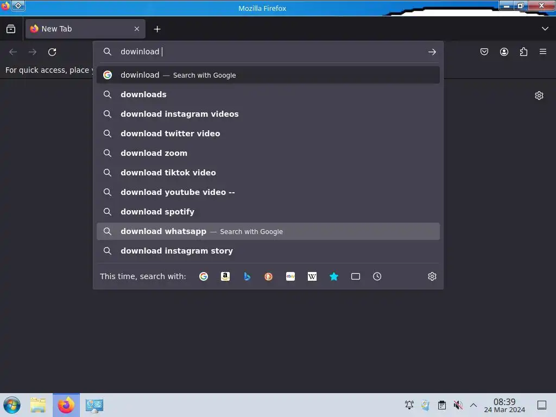Click the show desktop button

pos(542,405)
